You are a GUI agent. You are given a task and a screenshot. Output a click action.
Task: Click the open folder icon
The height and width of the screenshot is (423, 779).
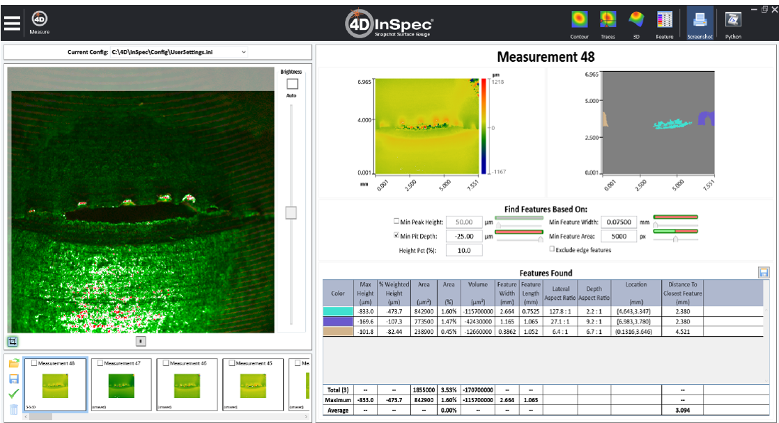[x=13, y=363]
